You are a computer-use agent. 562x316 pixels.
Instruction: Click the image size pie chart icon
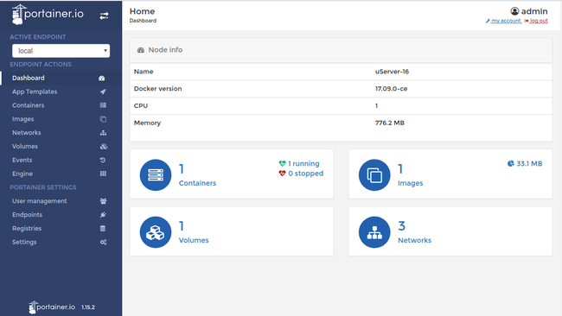511,163
